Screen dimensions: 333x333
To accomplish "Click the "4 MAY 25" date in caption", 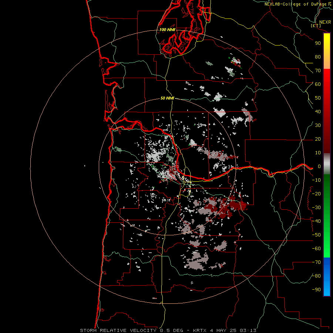I will [223, 330].
